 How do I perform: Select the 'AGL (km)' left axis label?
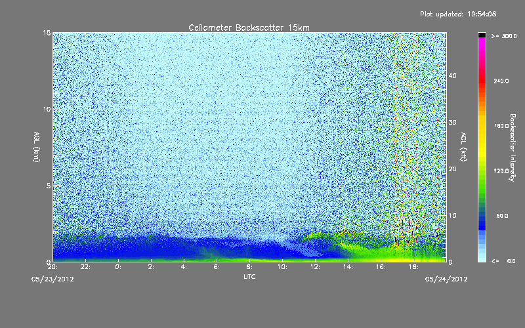[x=37, y=147]
